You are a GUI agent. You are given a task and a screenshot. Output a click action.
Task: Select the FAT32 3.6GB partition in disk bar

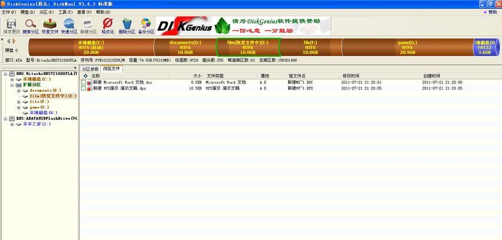tap(486, 47)
